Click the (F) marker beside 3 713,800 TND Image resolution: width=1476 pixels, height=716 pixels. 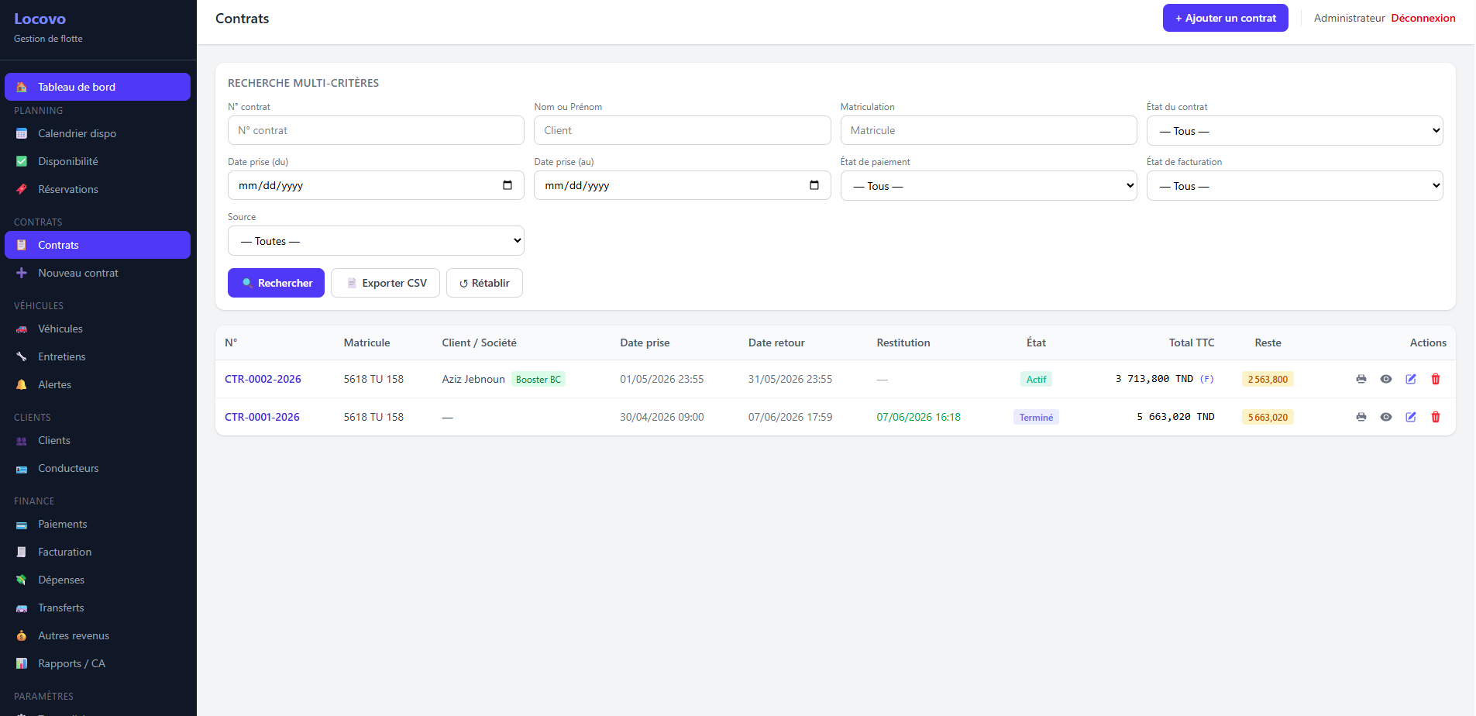coord(1206,379)
